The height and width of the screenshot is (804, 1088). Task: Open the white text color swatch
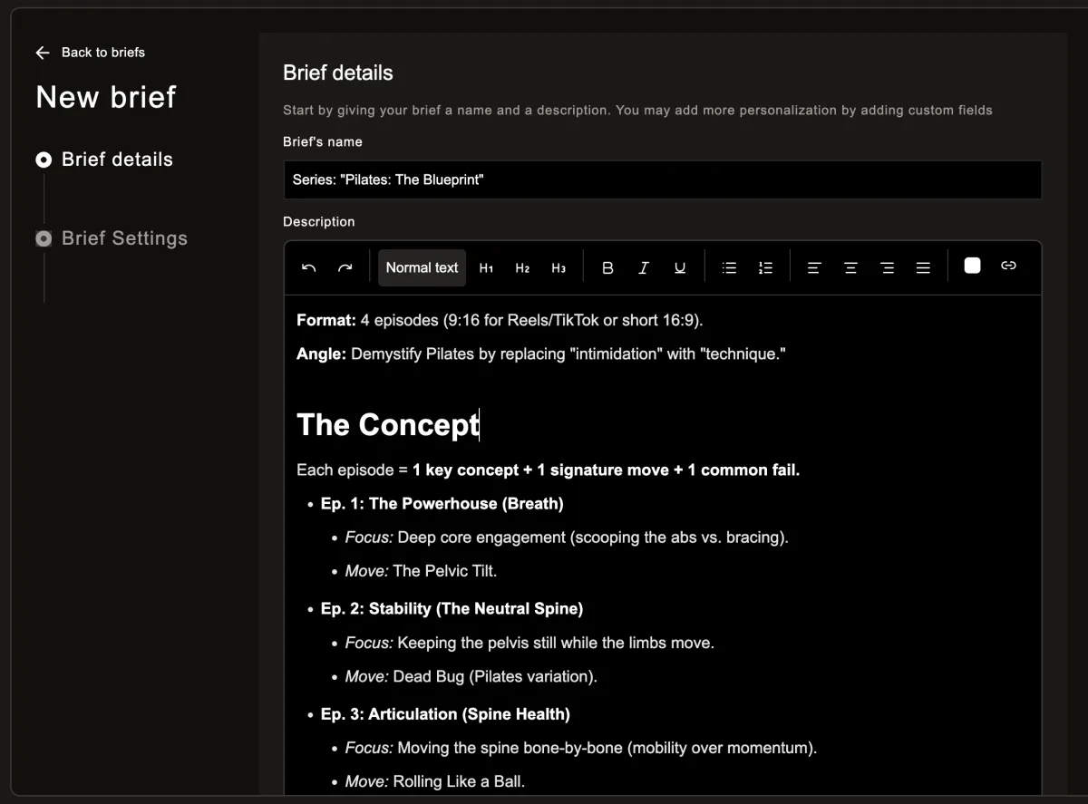(972, 266)
